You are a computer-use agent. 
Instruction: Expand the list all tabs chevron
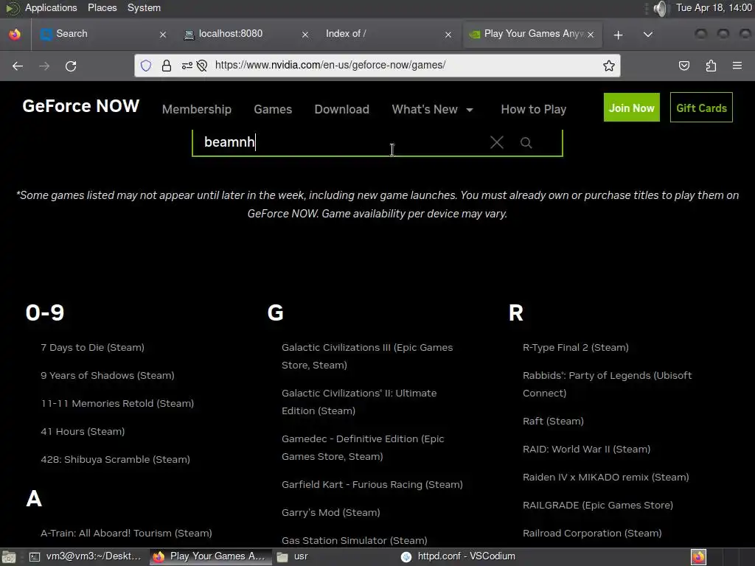pyautogui.click(x=648, y=35)
